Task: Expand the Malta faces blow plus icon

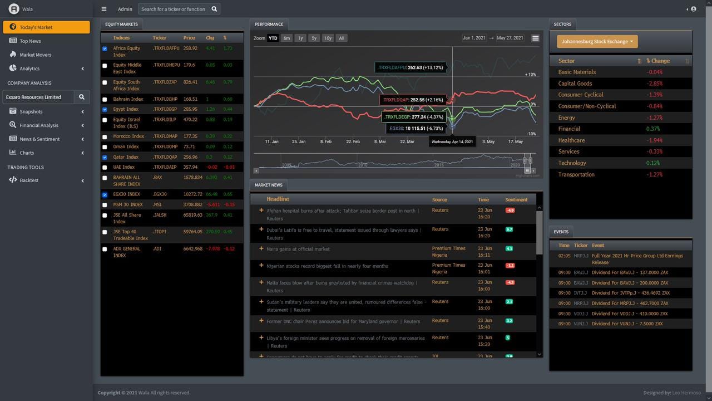Action: pos(261,282)
